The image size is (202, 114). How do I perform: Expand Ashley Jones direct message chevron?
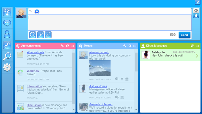[197, 56]
